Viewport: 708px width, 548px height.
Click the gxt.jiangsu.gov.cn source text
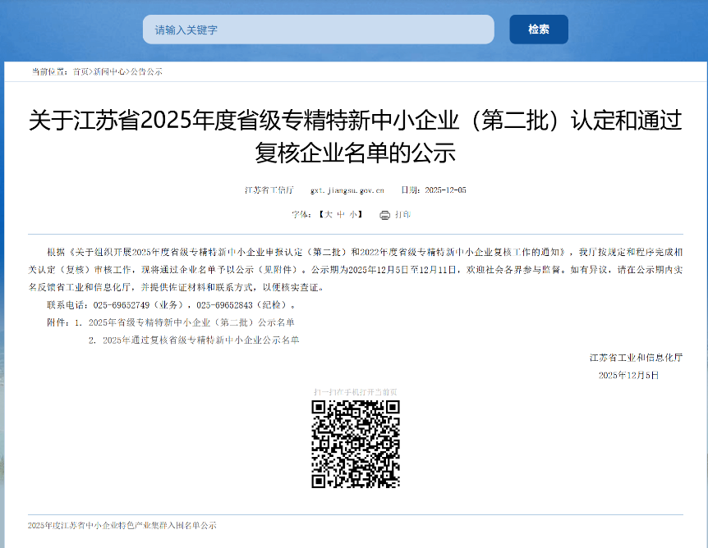[x=347, y=190]
